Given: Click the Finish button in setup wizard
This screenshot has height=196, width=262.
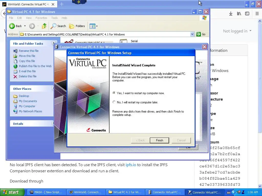Looking at the screenshot, I should coord(159,140).
